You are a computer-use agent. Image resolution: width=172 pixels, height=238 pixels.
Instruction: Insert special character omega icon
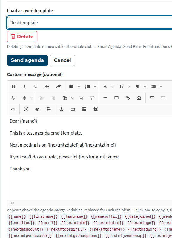point(139,98)
